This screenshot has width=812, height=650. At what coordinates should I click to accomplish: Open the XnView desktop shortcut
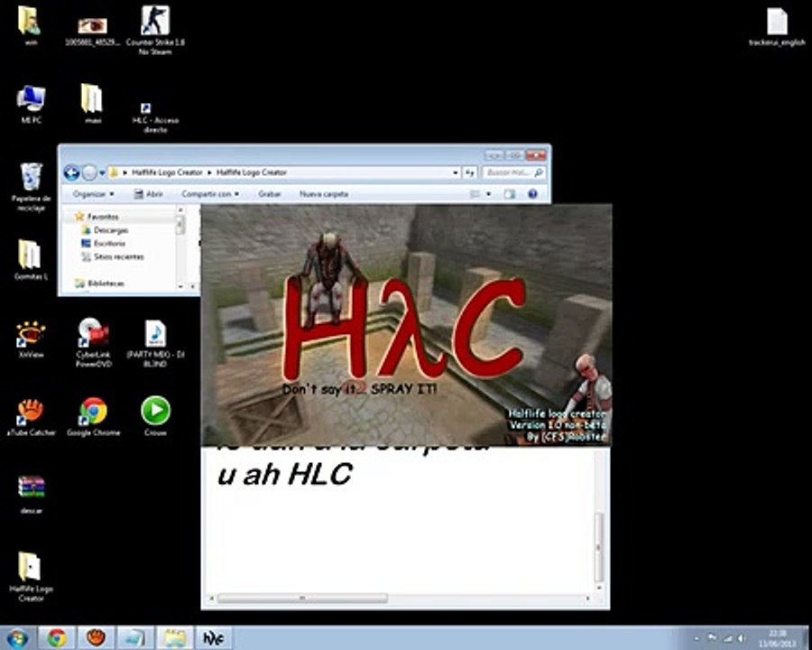pyautogui.click(x=31, y=339)
